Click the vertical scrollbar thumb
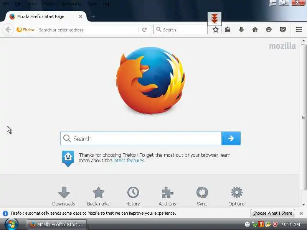This screenshot has width=307, height=230. point(304,117)
